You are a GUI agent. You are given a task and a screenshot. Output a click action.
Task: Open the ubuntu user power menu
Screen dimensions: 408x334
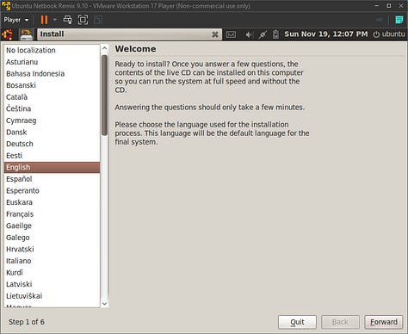pyautogui.click(x=389, y=34)
